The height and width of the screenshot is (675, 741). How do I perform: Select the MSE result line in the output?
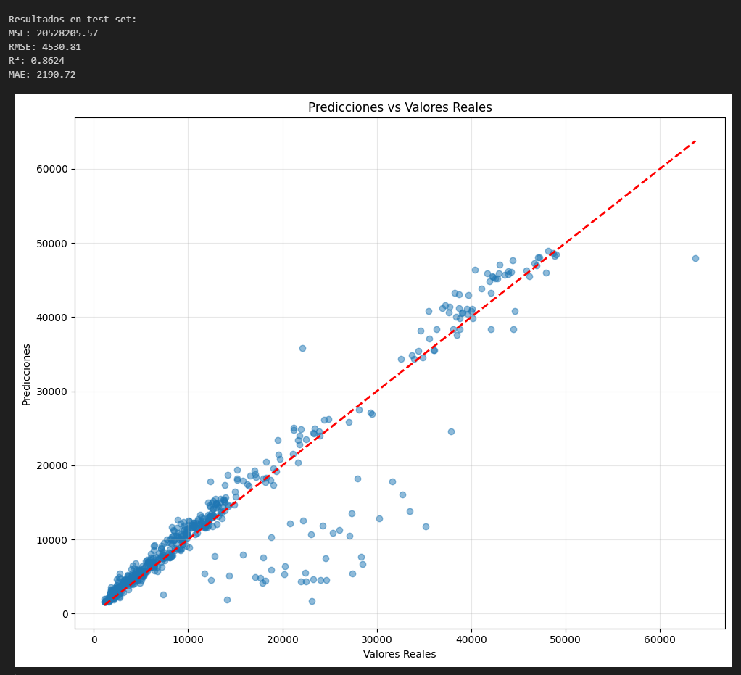tap(53, 33)
